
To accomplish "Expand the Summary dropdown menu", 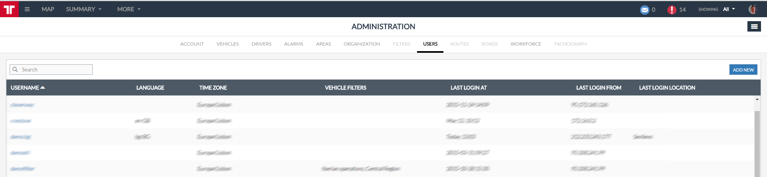I will pyautogui.click(x=83, y=9).
